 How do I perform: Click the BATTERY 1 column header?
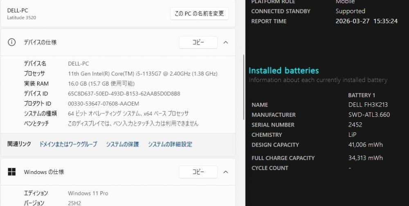click(x=362, y=95)
